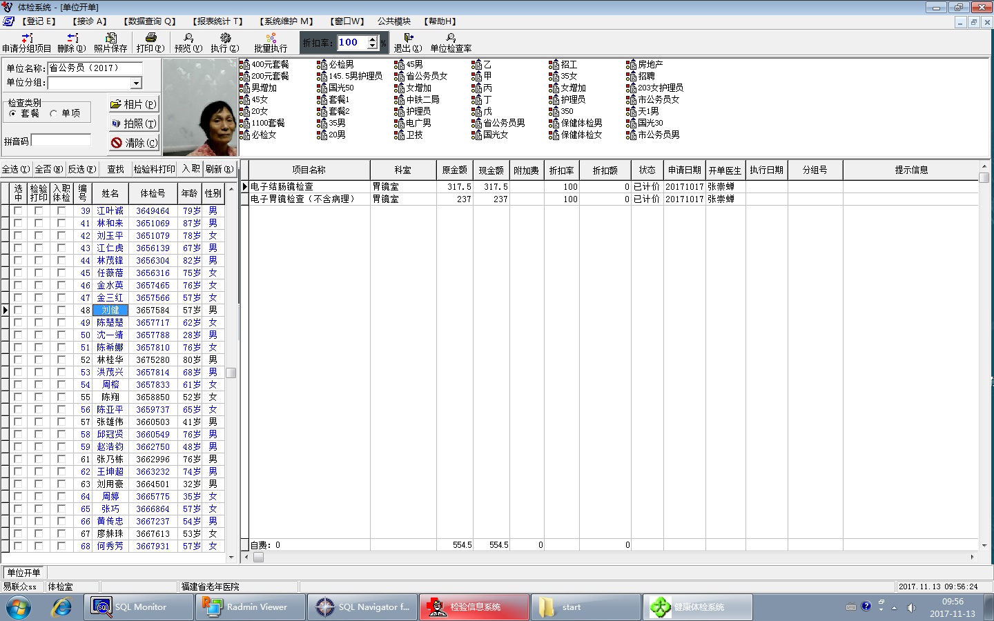Screen dimensions: 994x621
Task: Open the 登记 E menu
Action: coord(39,21)
